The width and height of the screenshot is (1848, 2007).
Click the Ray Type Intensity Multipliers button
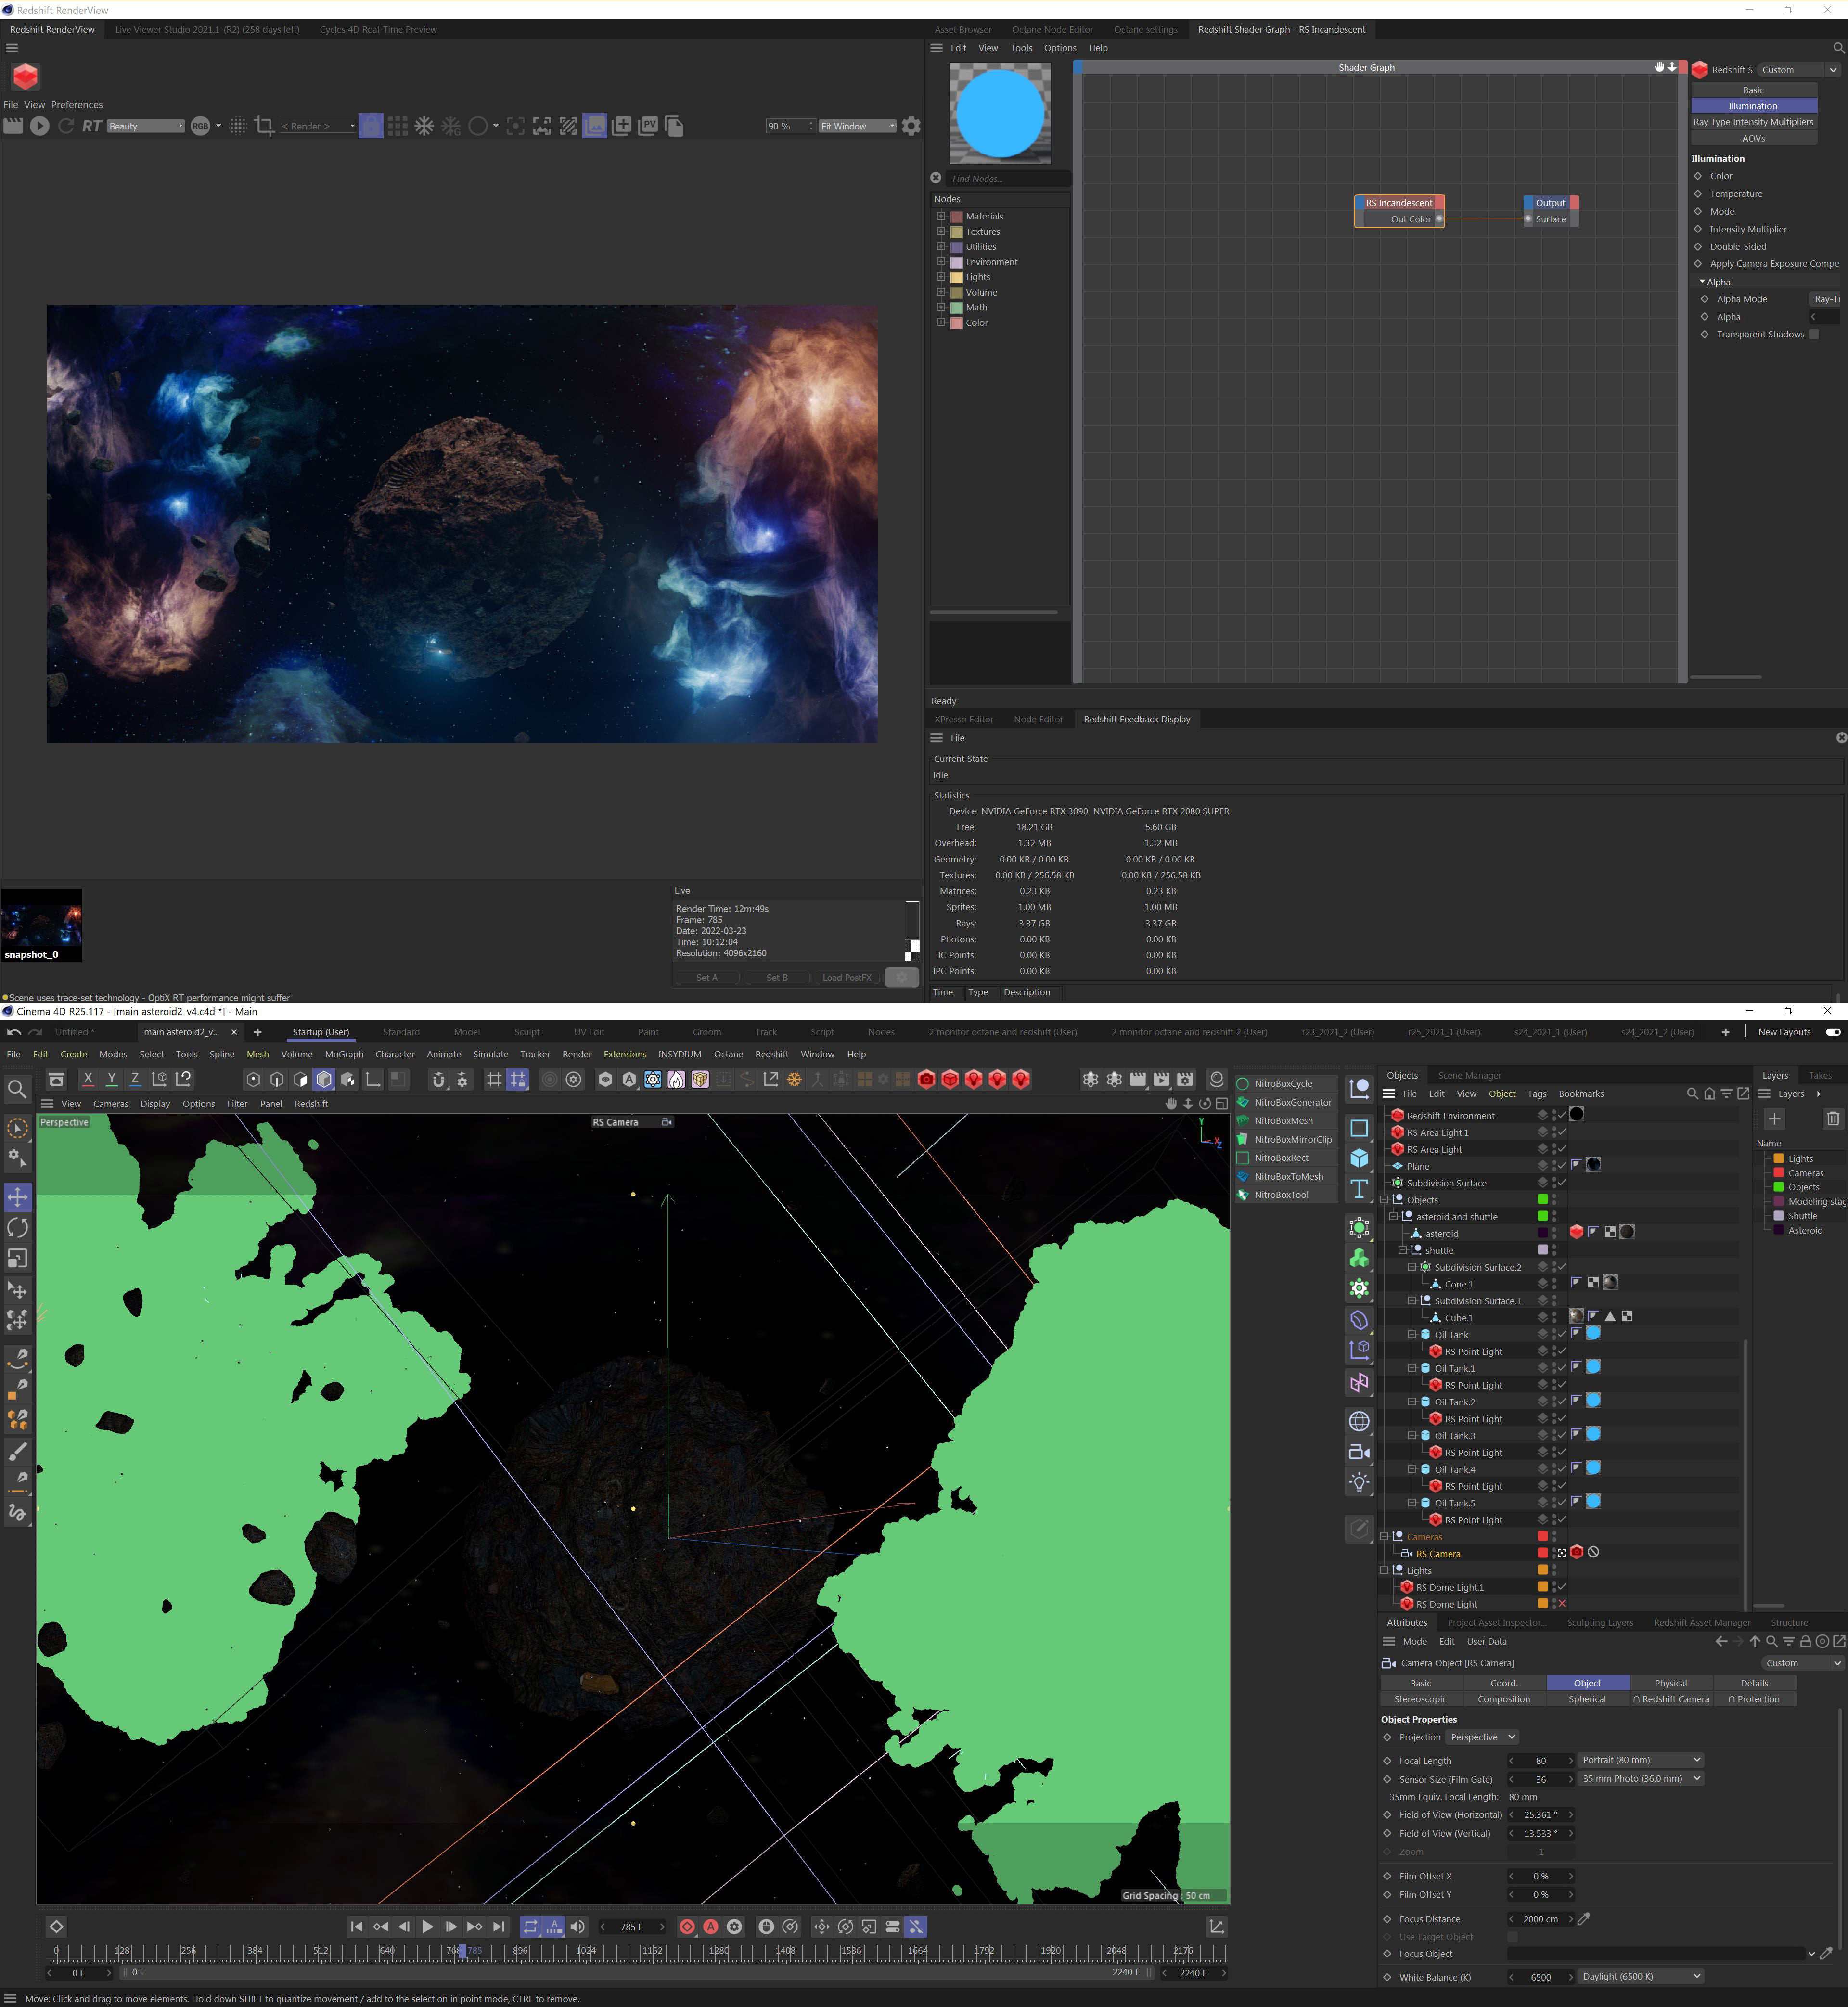pos(1753,122)
